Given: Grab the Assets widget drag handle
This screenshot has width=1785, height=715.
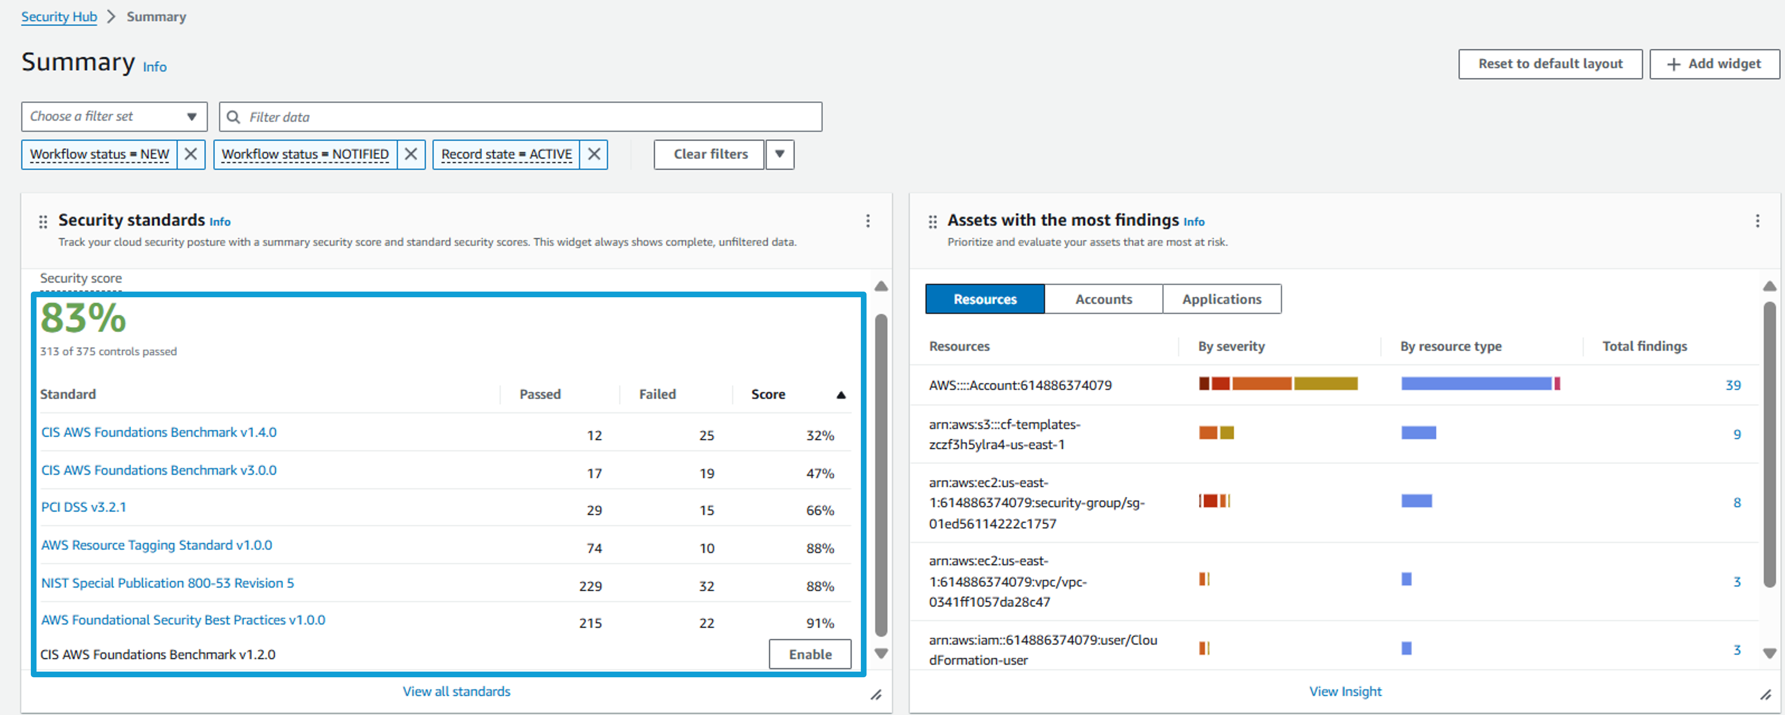Looking at the screenshot, I should [x=933, y=222].
